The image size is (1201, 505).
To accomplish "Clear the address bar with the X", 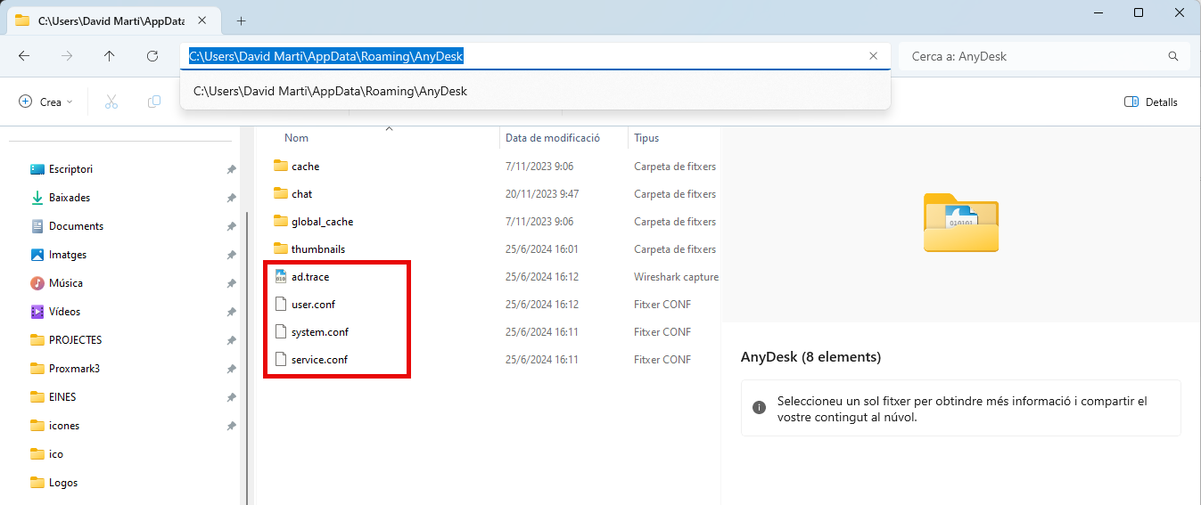I will [873, 56].
